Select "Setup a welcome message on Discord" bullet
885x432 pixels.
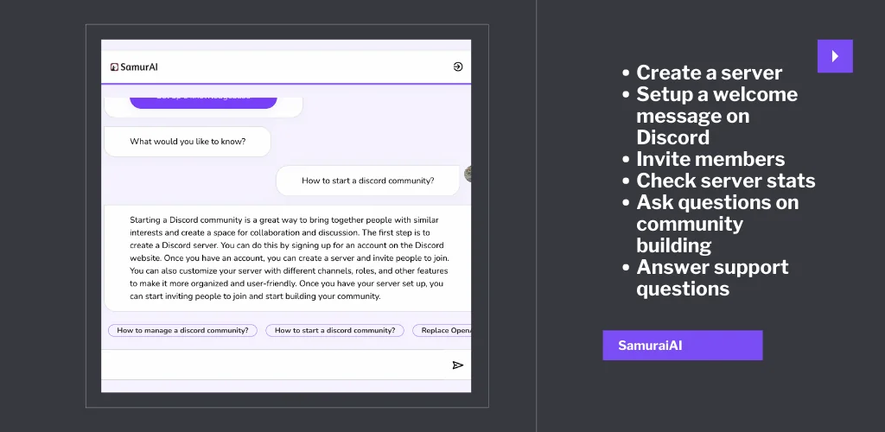pos(716,116)
